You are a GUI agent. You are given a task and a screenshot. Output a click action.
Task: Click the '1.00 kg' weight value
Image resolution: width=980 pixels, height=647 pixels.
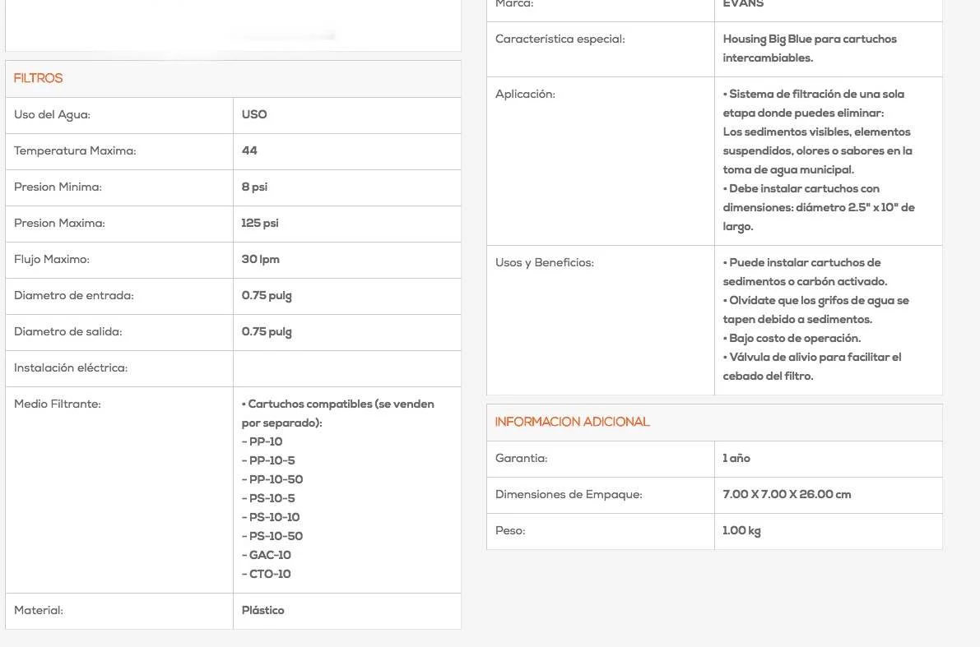point(742,531)
